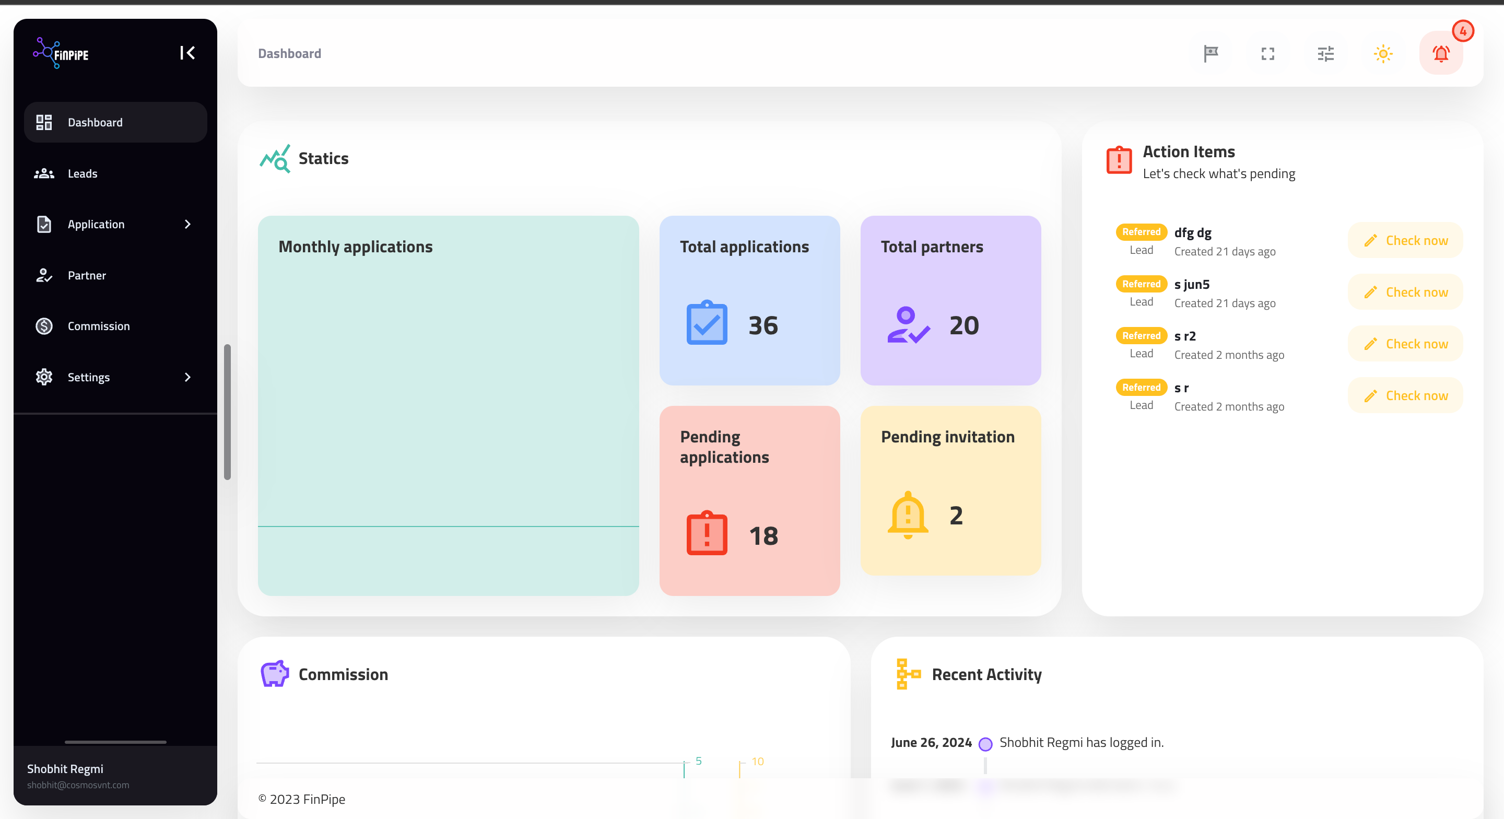
Task: Click the flag icon in header
Action: click(1211, 54)
